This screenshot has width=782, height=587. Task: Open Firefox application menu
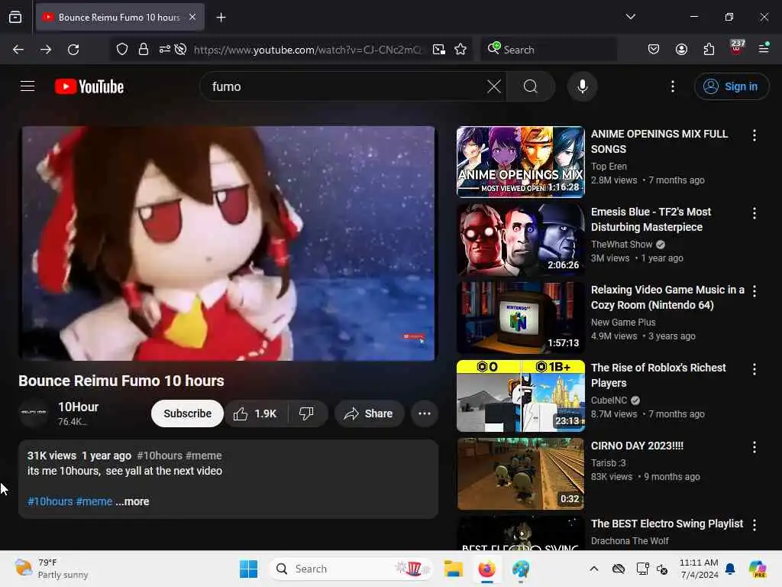point(764,48)
